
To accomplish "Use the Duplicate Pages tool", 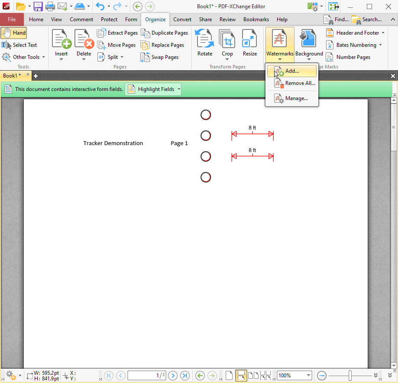I will [x=165, y=32].
